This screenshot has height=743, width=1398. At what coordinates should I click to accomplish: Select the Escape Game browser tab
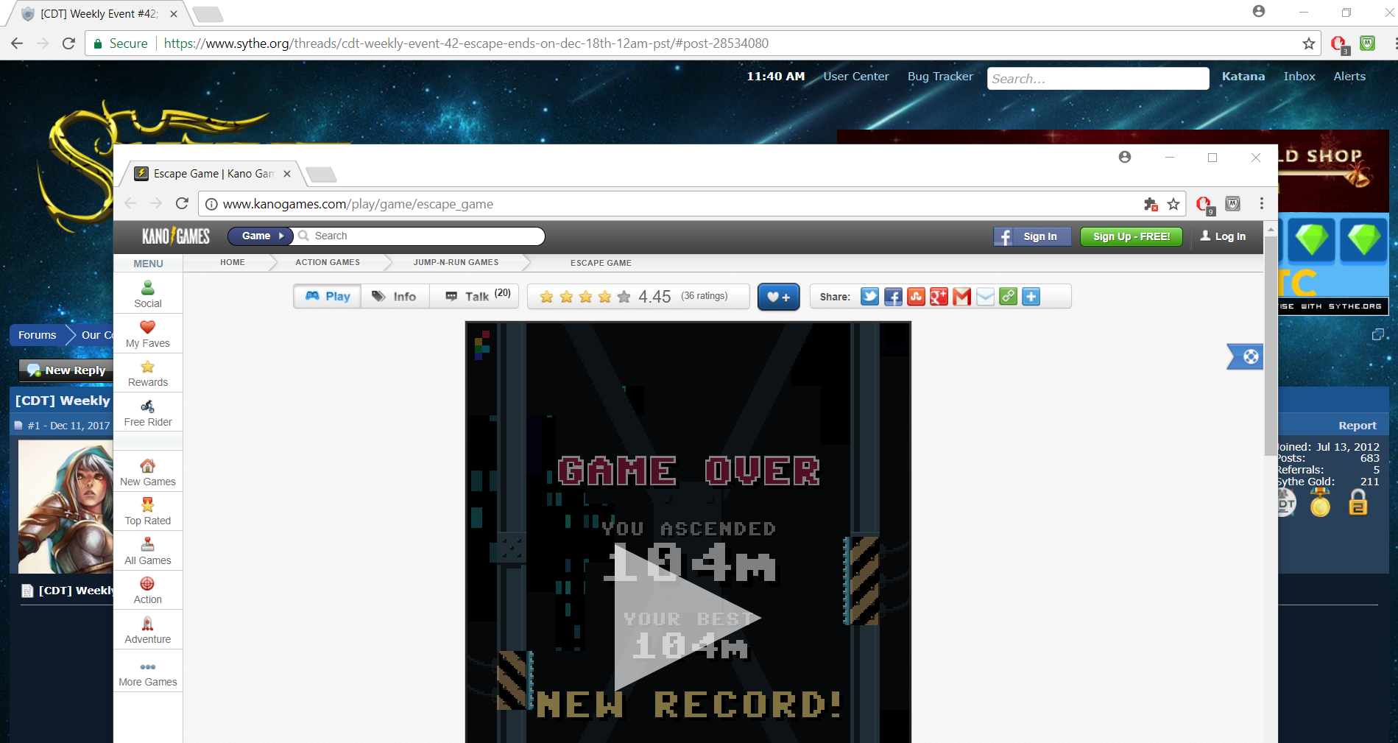tap(213, 174)
